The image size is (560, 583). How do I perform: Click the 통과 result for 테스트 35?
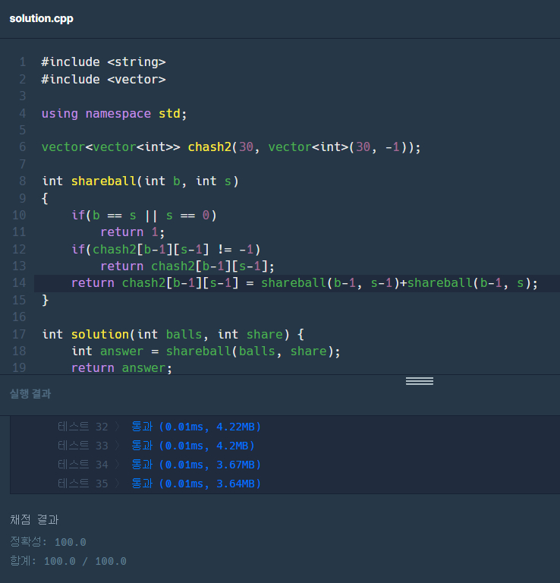pos(142,484)
